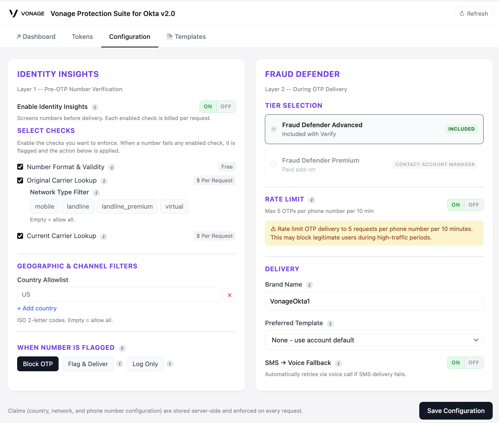Click the Add country link
The height and width of the screenshot is (423, 499).
(37, 308)
